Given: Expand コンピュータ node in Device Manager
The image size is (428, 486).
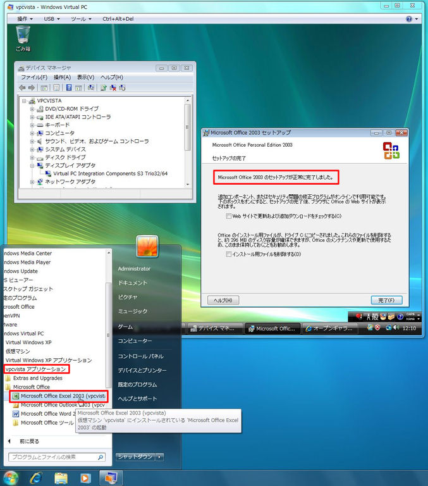Looking at the screenshot, I should coord(32,134).
